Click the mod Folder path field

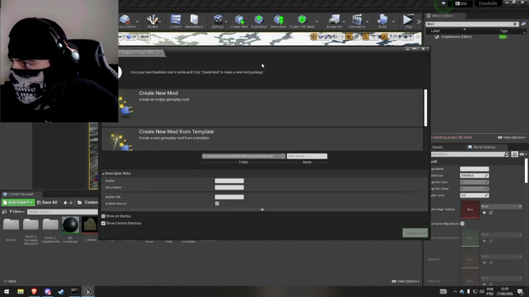click(243, 156)
